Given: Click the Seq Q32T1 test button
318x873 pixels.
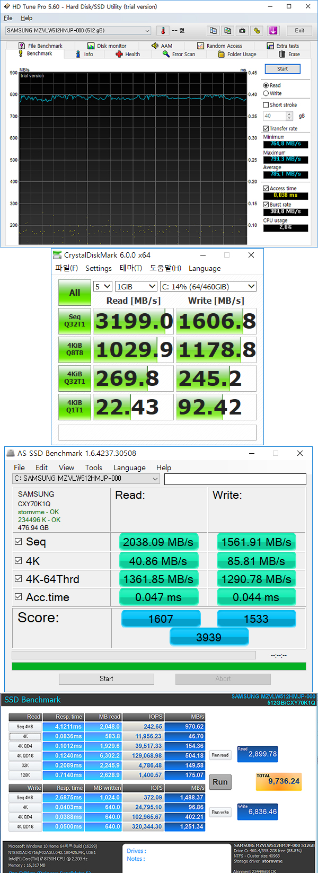Looking at the screenshot, I should tap(75, 321).
